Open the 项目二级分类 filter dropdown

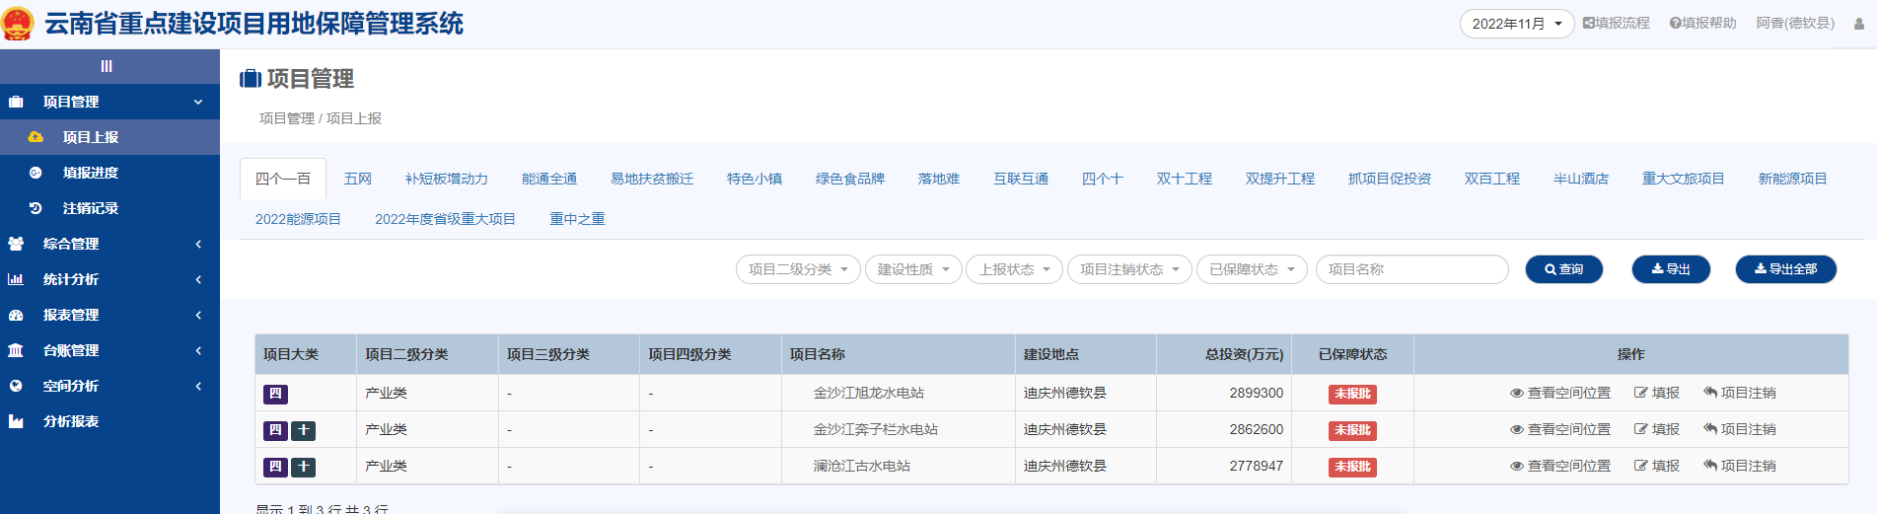click(798, 269)
